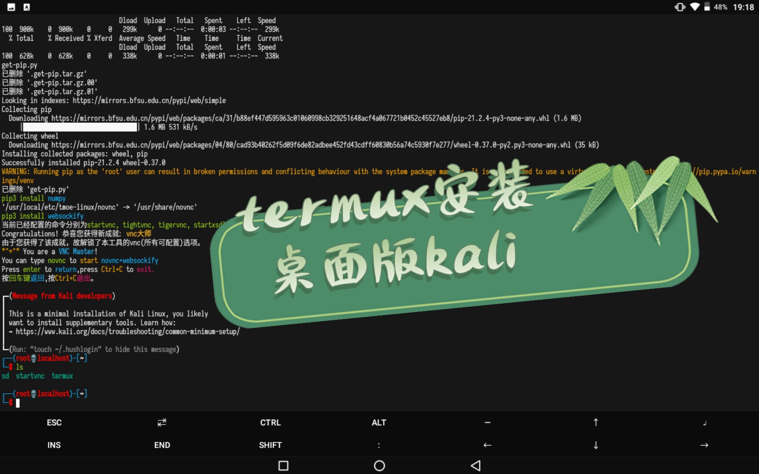Viewport: 759px width, 474px height.
Task: Tap the down arrow key
Action: [x=596, y=445]
